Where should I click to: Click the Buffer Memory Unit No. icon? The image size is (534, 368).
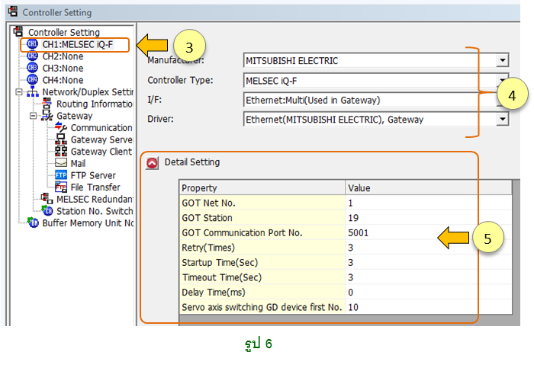click(x=33, y=222)
